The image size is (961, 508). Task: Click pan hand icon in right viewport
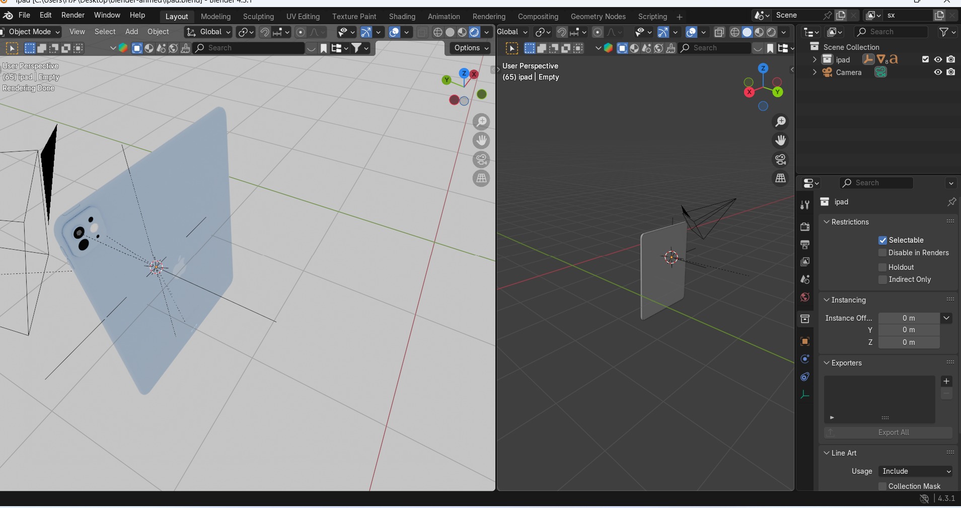point(781,140)
